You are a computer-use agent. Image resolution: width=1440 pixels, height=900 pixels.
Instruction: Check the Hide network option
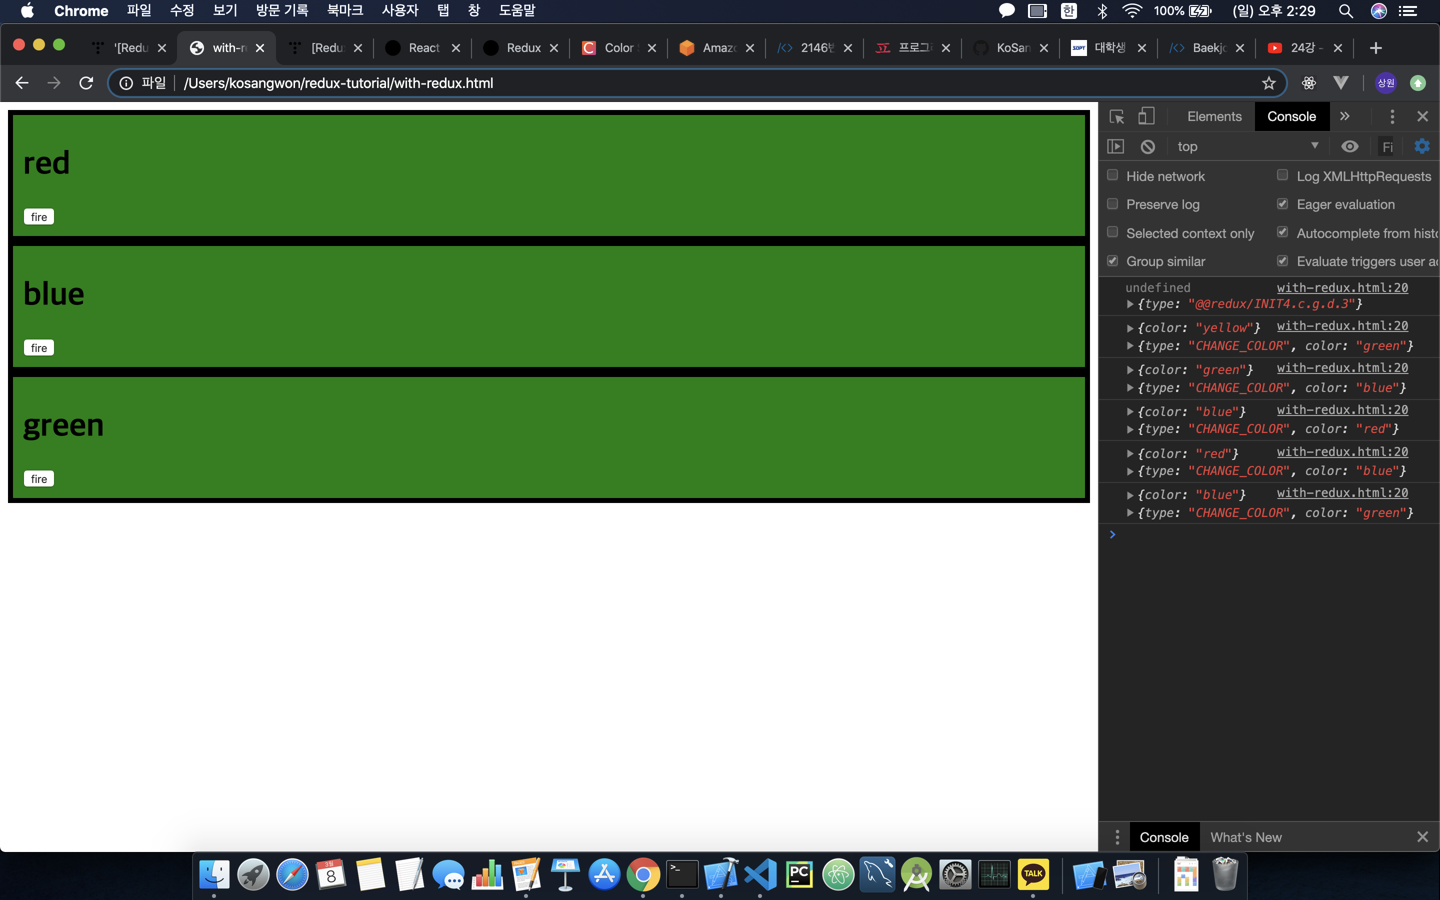click(1112, 175)
